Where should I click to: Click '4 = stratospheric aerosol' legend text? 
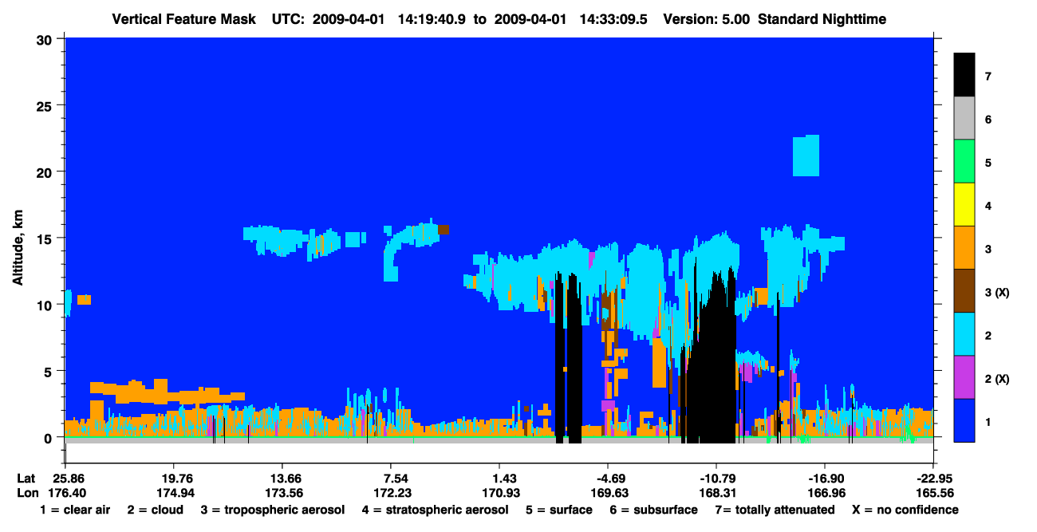click(435, 510)
